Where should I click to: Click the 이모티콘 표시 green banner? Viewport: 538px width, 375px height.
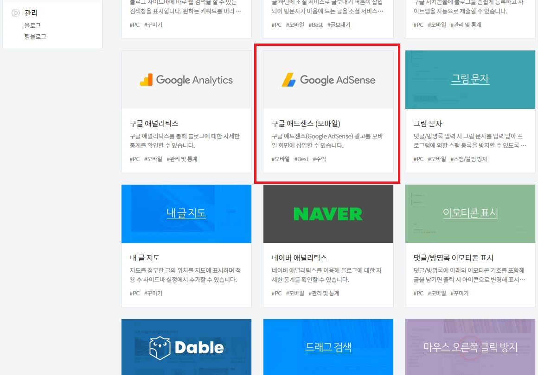click(x=470, y=214)
